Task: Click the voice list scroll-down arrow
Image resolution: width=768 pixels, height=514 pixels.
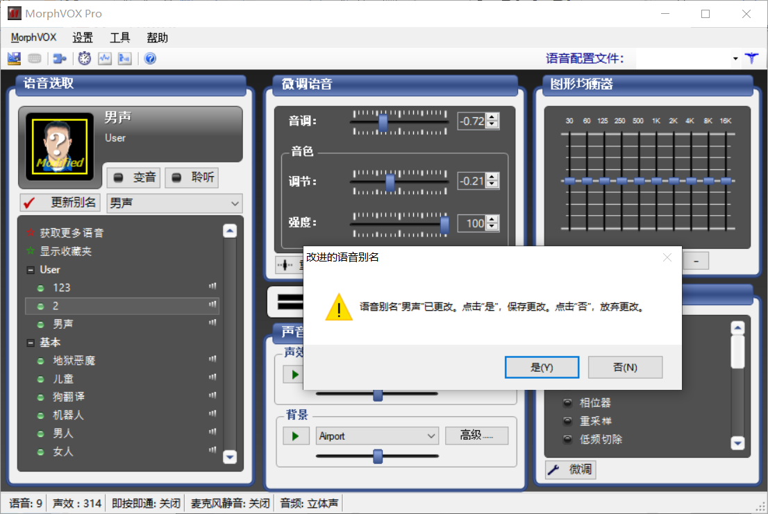Action: point(230,457)
